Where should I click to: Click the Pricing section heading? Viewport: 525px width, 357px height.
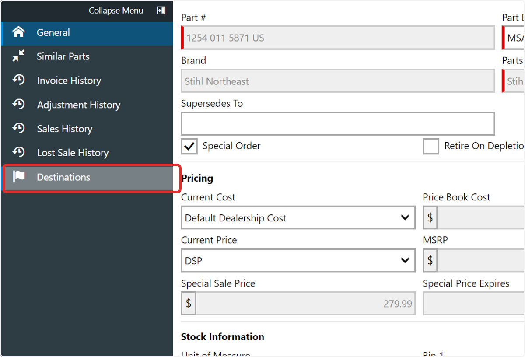(197, 178)
